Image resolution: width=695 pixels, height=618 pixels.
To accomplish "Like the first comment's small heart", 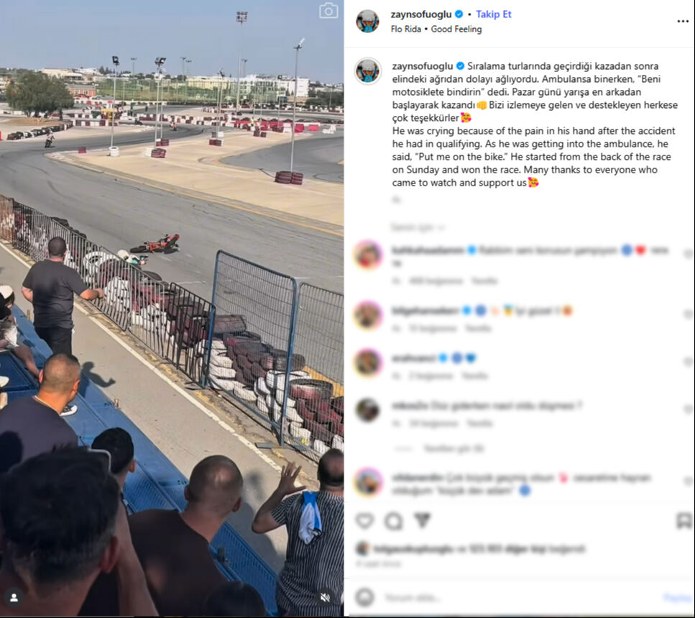I will pyautogui.click(x=688, y=254).
